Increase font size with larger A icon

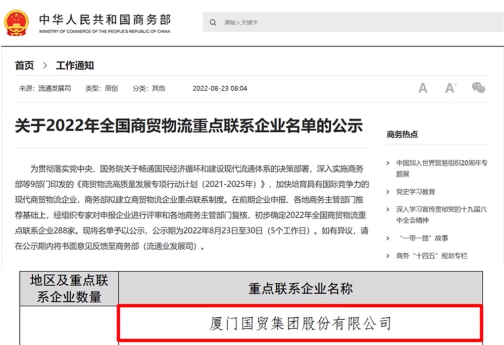point(450,89)
